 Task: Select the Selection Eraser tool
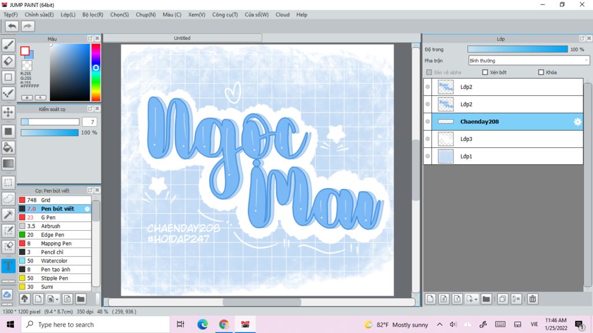[8, 246]
